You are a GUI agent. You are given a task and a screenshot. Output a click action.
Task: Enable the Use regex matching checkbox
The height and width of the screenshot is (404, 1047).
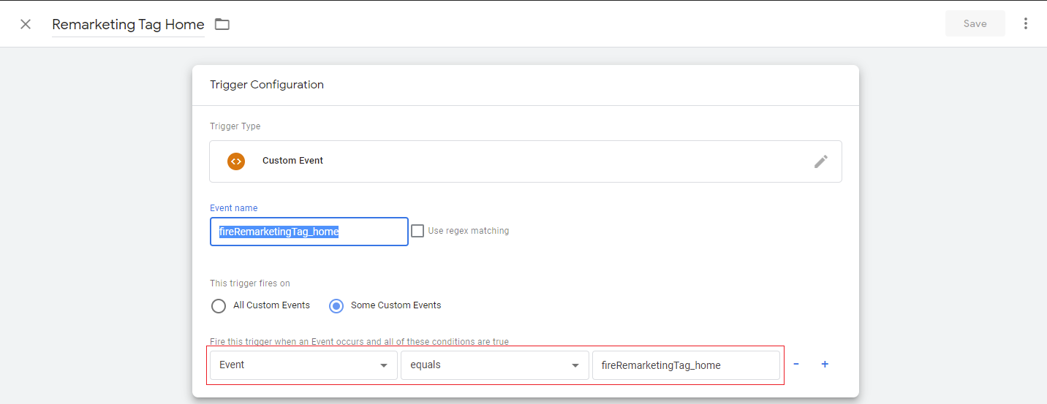(417, 231)
